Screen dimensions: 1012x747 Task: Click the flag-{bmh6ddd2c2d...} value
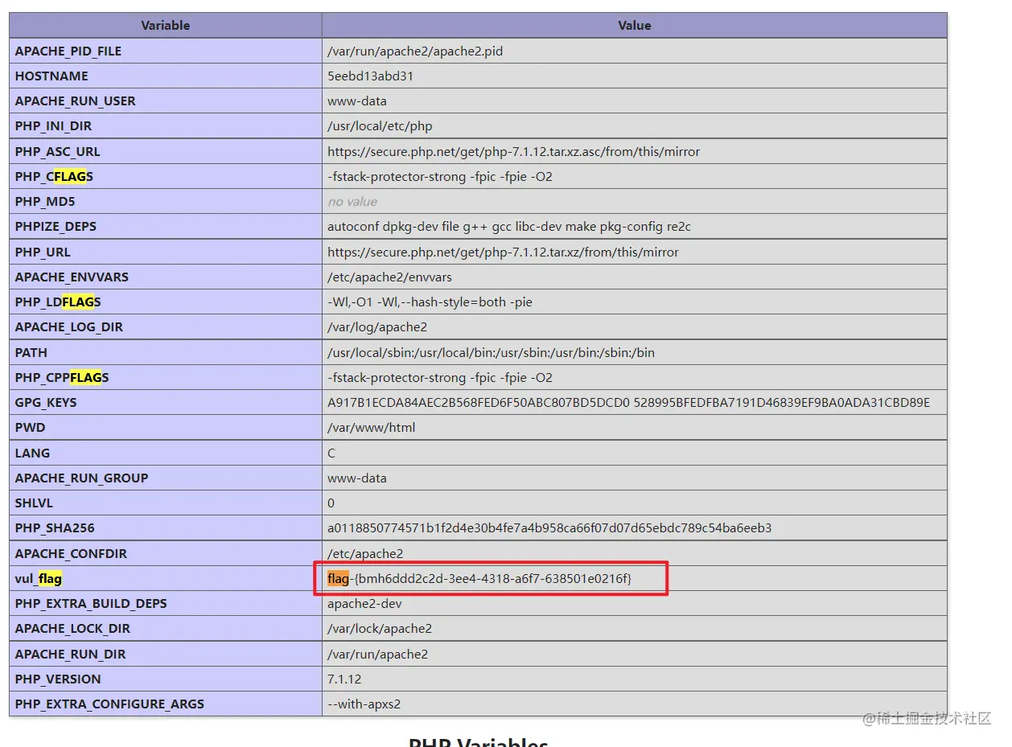(x=479, y=579)
